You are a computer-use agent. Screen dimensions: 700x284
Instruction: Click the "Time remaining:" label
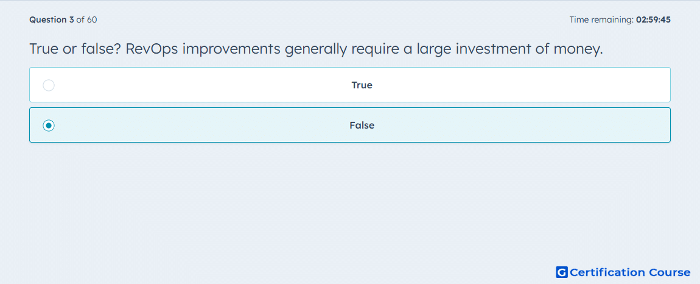tap(601, 20)
